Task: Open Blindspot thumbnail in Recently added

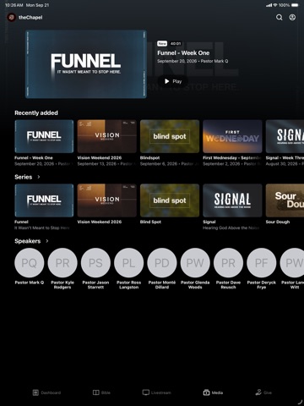Action: coord(170,136)
